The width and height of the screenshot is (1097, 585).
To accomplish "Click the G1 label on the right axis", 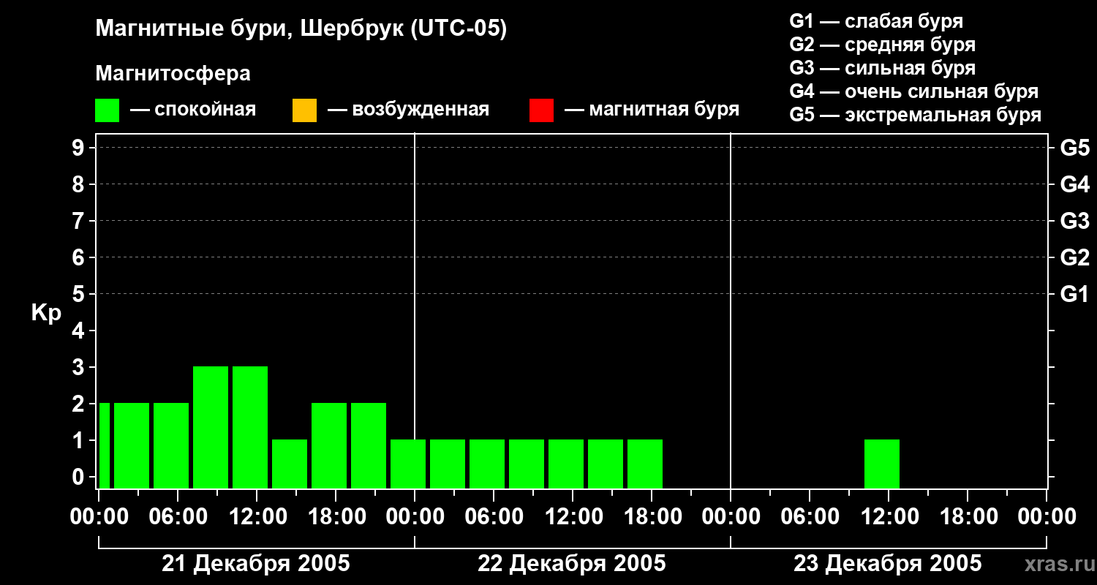I will pyautogui.click(x=1074, y=294).
